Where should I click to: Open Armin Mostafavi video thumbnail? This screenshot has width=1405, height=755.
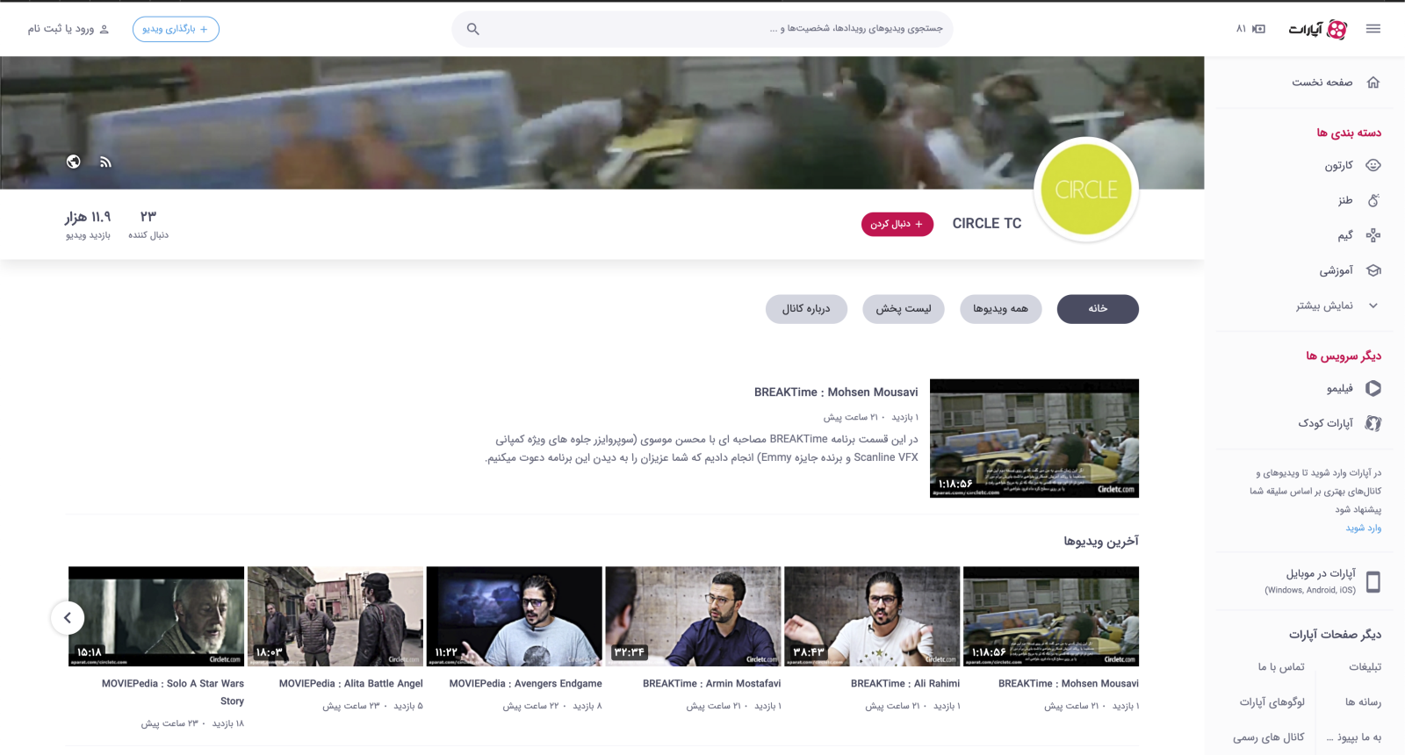[x=693, y=616]
